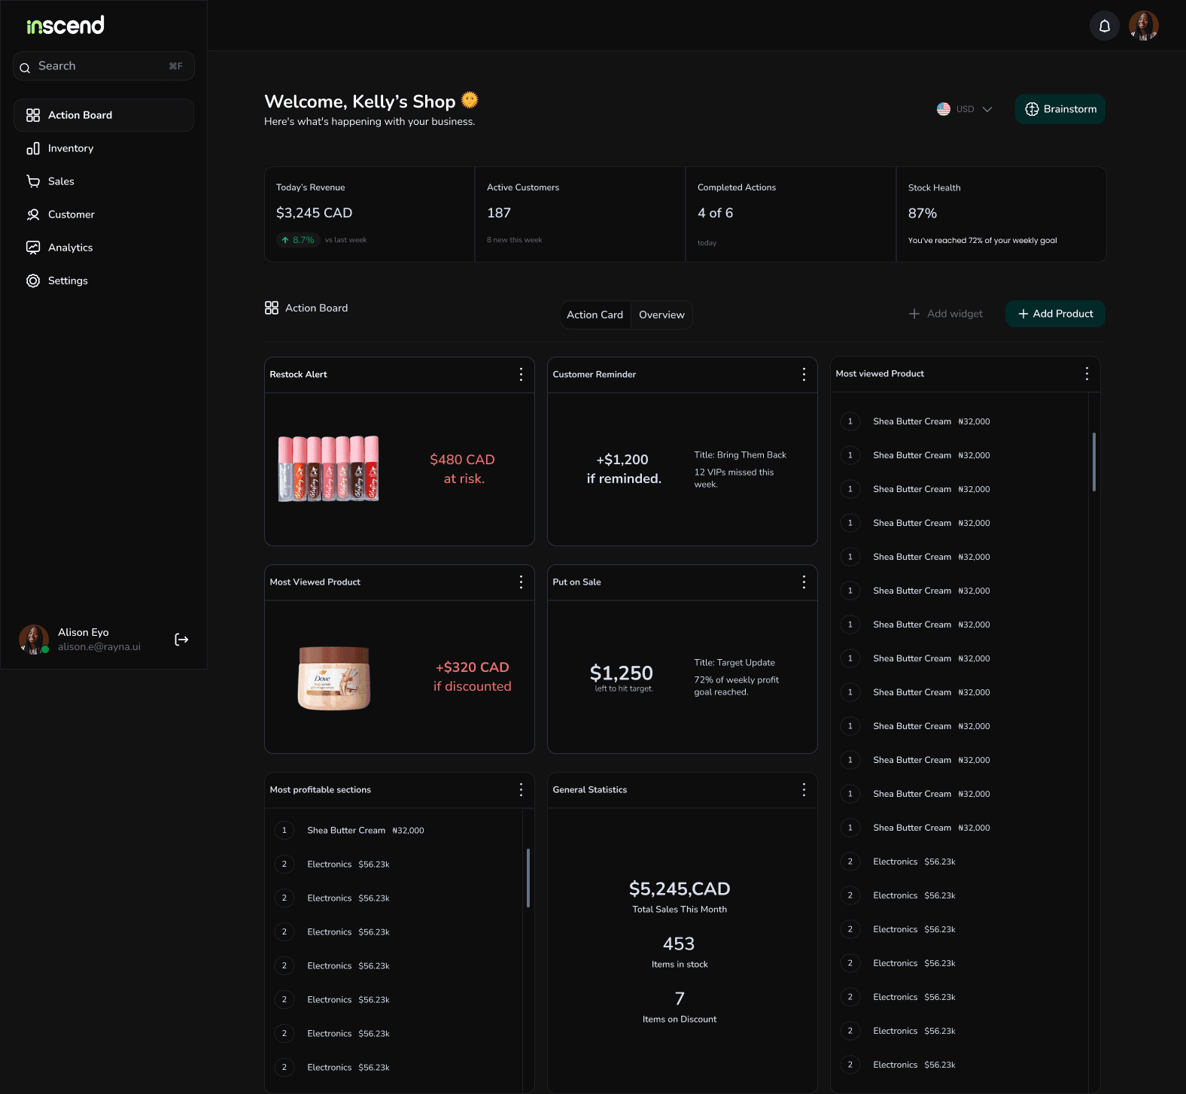Viewport: 1186px width, 1094px height.
Task: Open Settings from the sidebar
Action: click(x=68, y=281)
